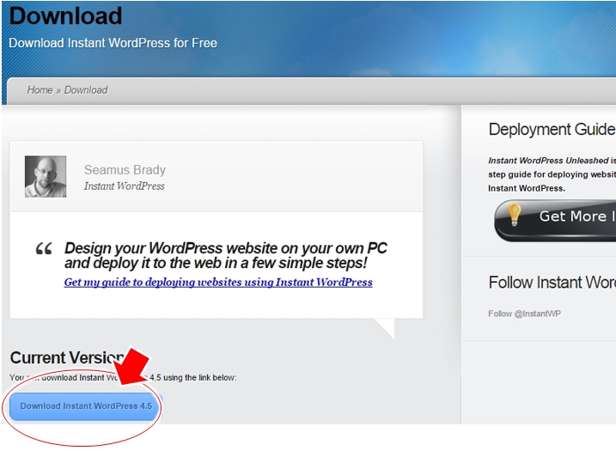Click Seamus Brady's profile photo
Viewport: 616px width, 457px height.
click(x=46, y=176)
